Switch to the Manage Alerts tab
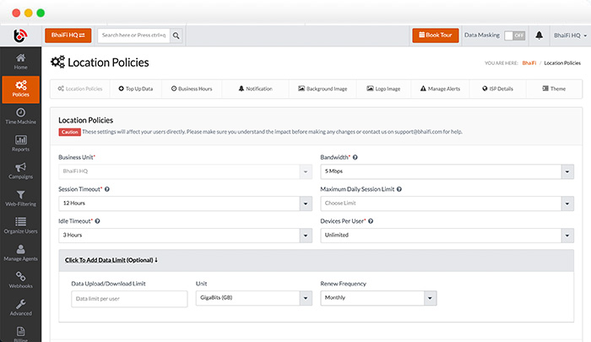The image size is (591, 342). 438,88
